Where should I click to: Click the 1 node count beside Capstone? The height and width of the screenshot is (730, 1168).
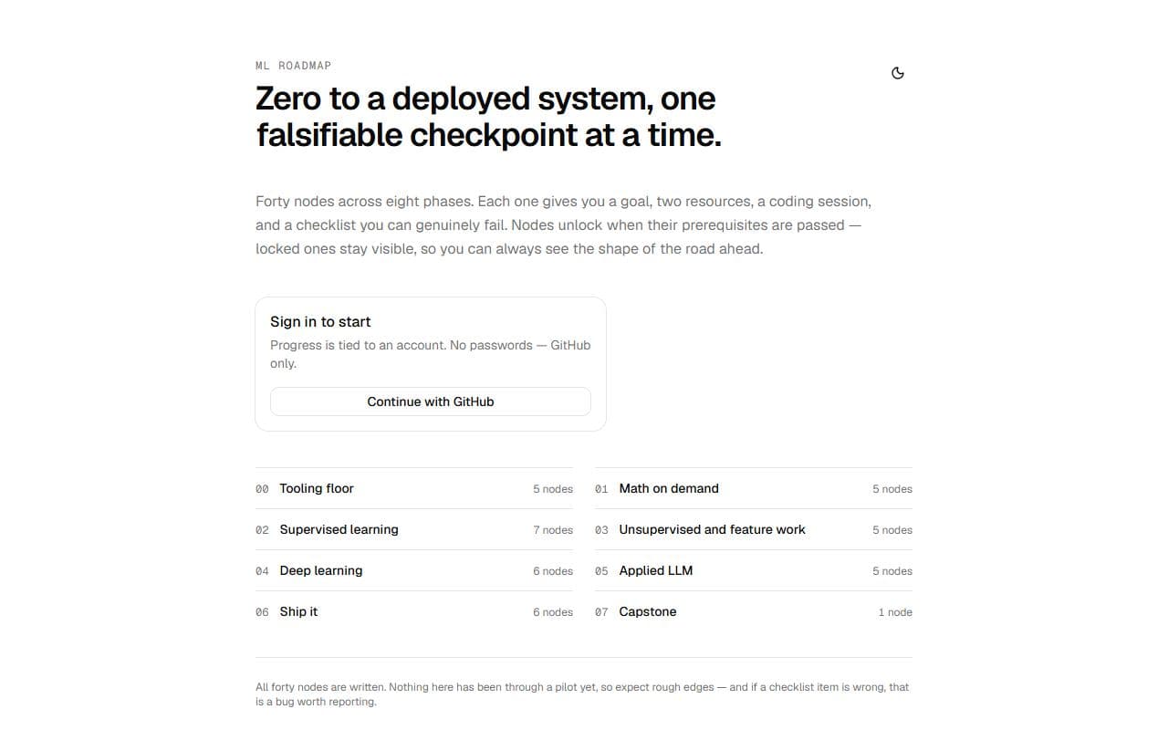point(895,612)
